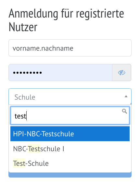Click empty space right of Test-Schule option
This screenshot has width=140, height=185.
(89, 163)
